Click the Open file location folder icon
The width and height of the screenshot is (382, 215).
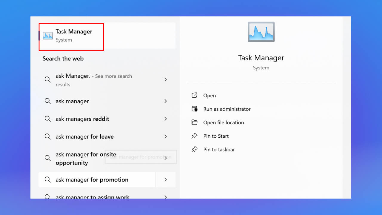[195, 122]
